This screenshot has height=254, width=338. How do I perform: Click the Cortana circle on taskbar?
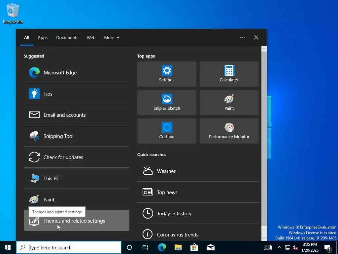tap(129, 247)
